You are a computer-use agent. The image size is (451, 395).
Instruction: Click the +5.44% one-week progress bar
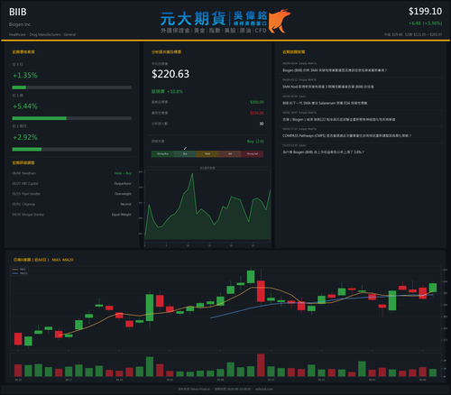(72, 118)
